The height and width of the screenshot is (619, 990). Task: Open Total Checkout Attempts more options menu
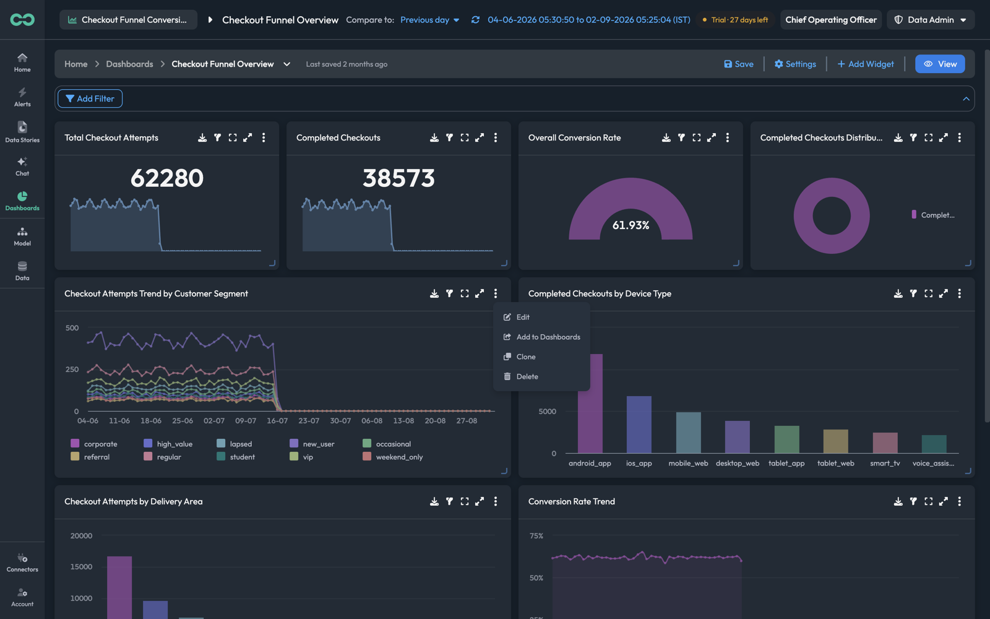pyautogui.click(x=264, y=137)
